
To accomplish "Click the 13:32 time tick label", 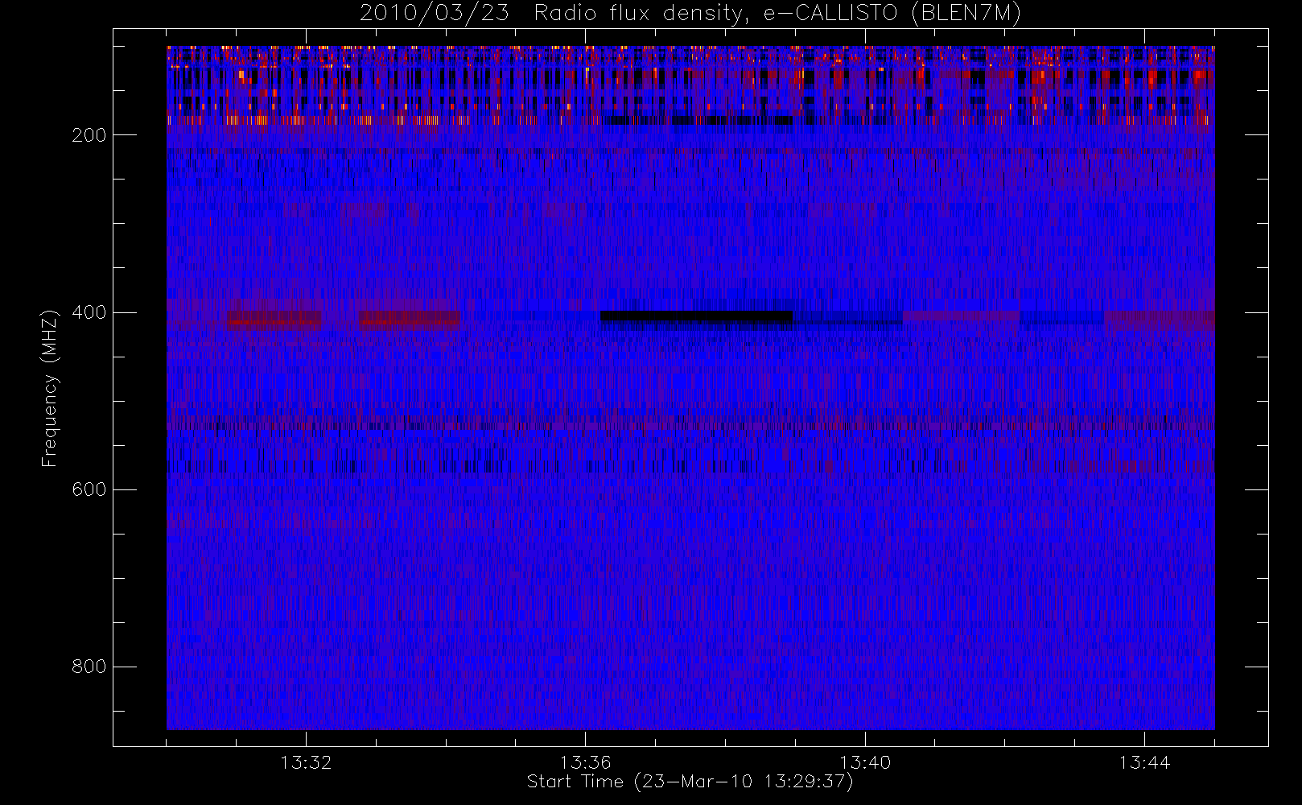I will tap(306, 762).
